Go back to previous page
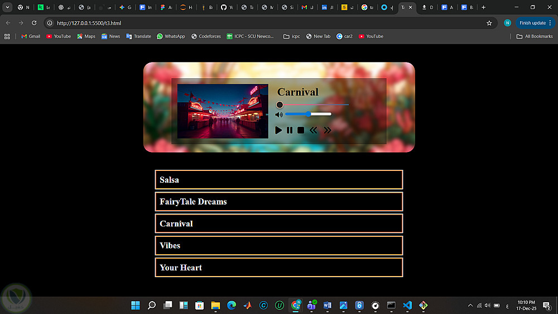This screenshot has height=314, width=558. pos(8,23)
